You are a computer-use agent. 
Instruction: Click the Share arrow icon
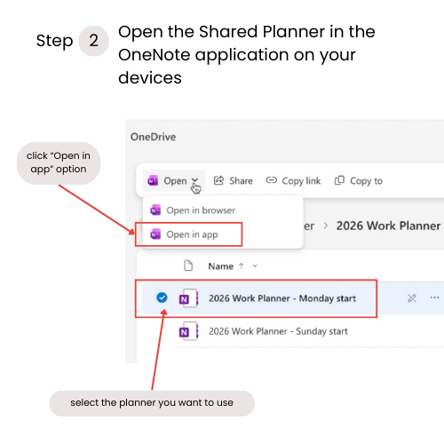218,180
